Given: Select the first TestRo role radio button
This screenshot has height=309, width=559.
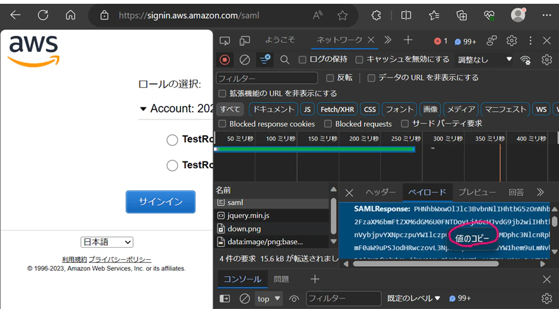Looking at the screenshot, I should coord(172,140).
